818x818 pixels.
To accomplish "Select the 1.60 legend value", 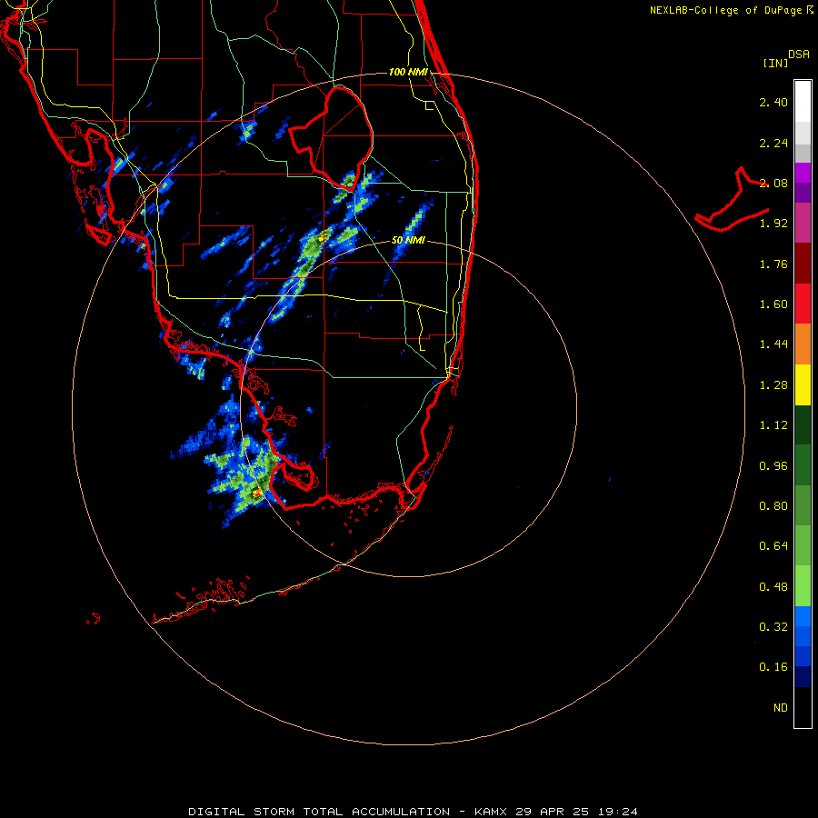I will (773, 304).
